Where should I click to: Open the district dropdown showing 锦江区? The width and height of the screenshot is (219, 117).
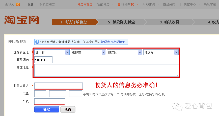[124, 52]
